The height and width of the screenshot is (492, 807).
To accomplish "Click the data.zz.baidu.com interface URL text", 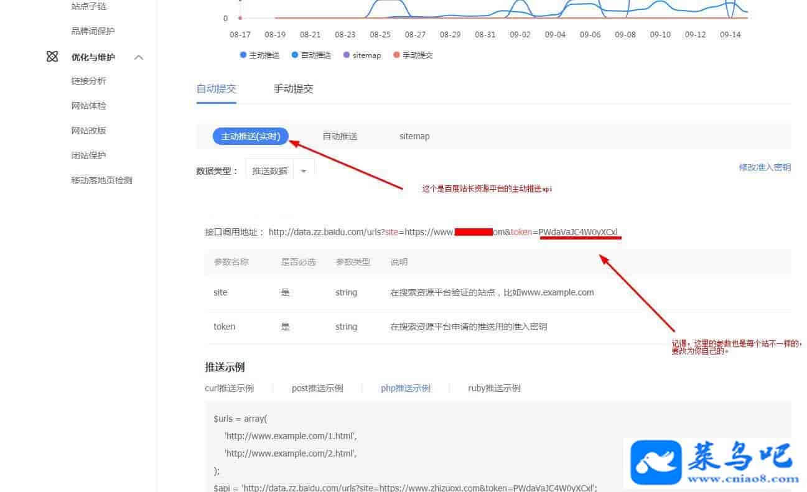I will (x=443, y=232).
